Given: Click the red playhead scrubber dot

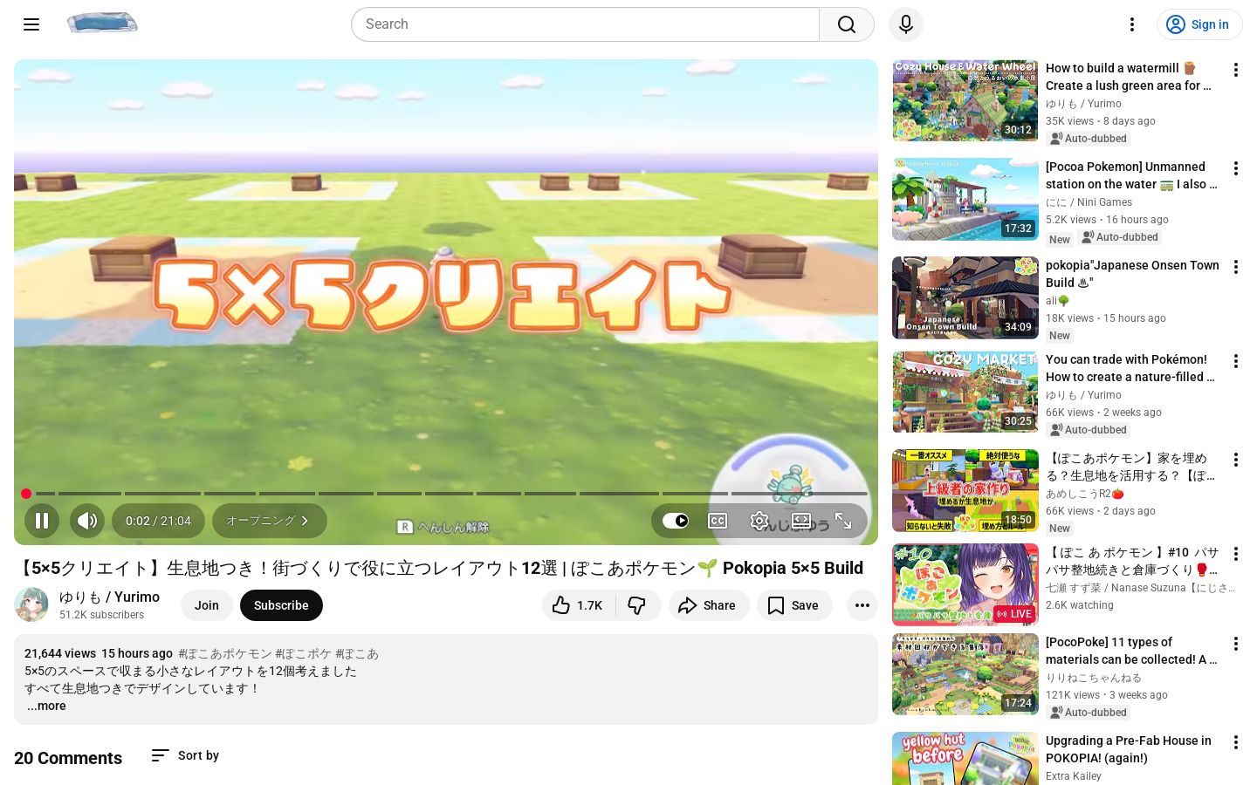Looking at the screenshot, I should tap(26, 494).
